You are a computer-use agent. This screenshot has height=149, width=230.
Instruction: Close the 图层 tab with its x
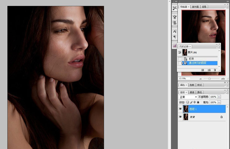[x=186, y=92]
